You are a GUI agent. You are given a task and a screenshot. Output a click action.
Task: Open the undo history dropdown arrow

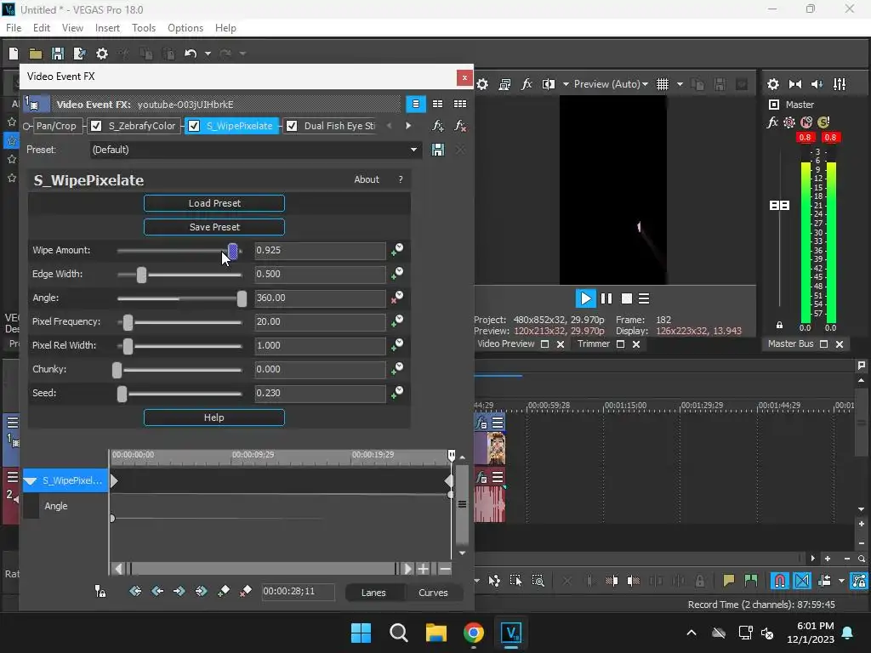coord(208,54)
